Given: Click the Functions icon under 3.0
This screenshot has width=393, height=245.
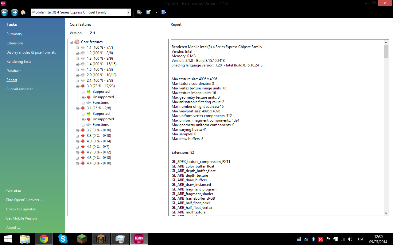Looking at the screenshot, I should point(89,103).
